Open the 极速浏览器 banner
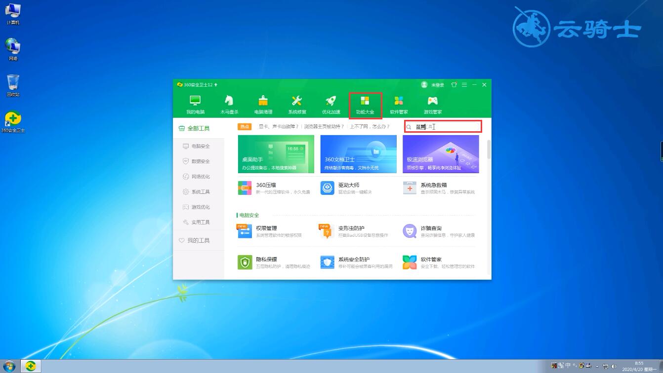This screenshot has height=373, width=663. [441, 154]
